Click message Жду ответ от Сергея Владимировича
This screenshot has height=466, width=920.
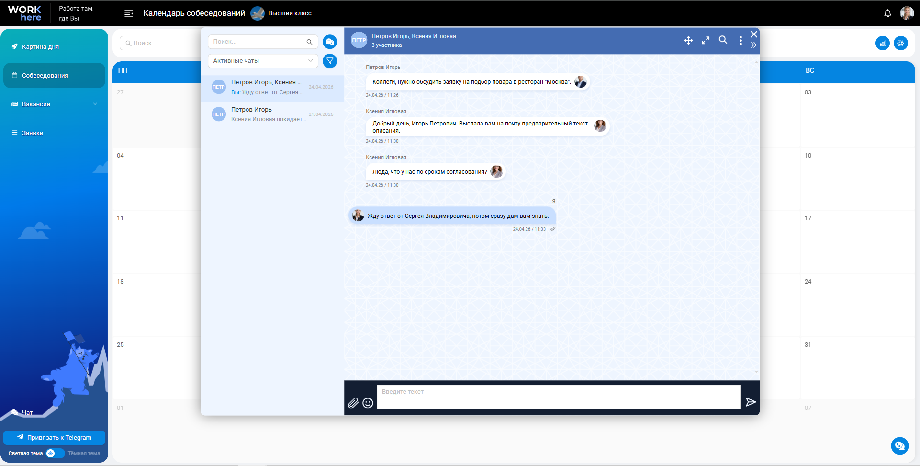point(452,216)
